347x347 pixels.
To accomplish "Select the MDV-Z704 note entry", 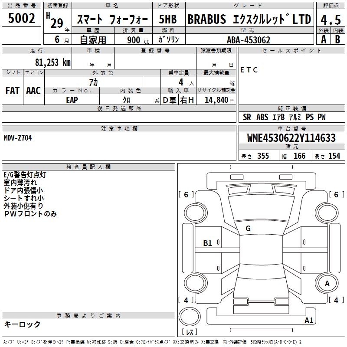I will (18, 137).
